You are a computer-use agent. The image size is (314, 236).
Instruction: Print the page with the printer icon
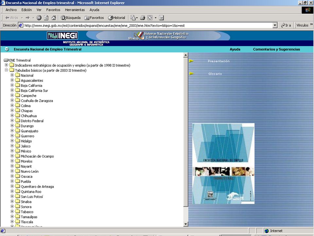point(143,18)
